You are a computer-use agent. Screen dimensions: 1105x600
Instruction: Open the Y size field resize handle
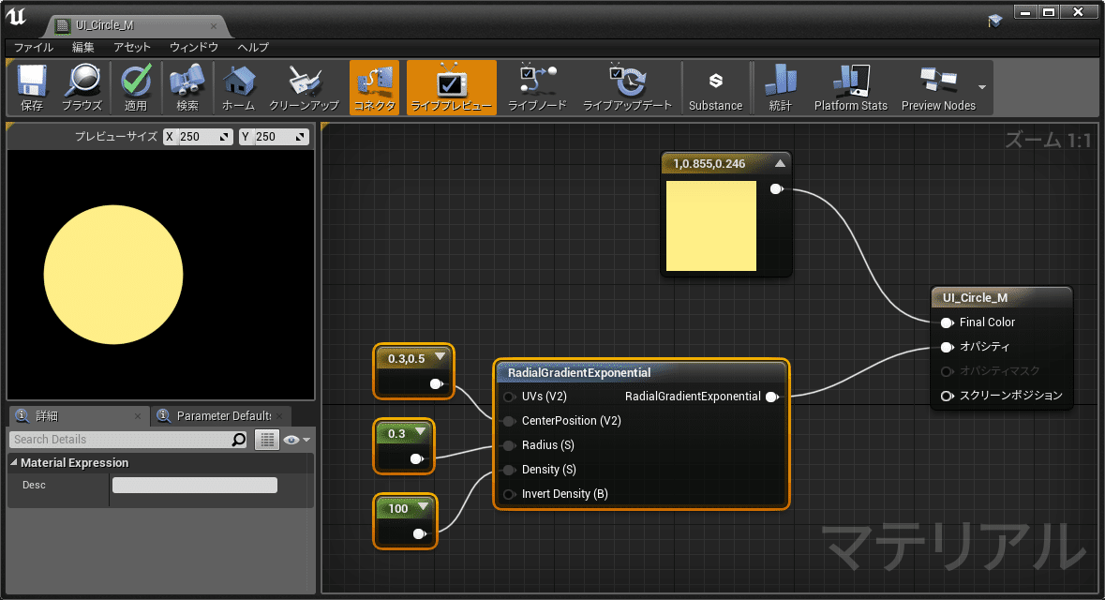tap(301, 137)
